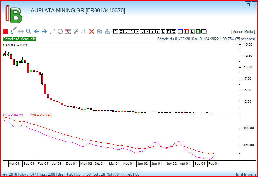Click the red square stop icon
This screenshot has width=258, height=177.
pos(6,31)
